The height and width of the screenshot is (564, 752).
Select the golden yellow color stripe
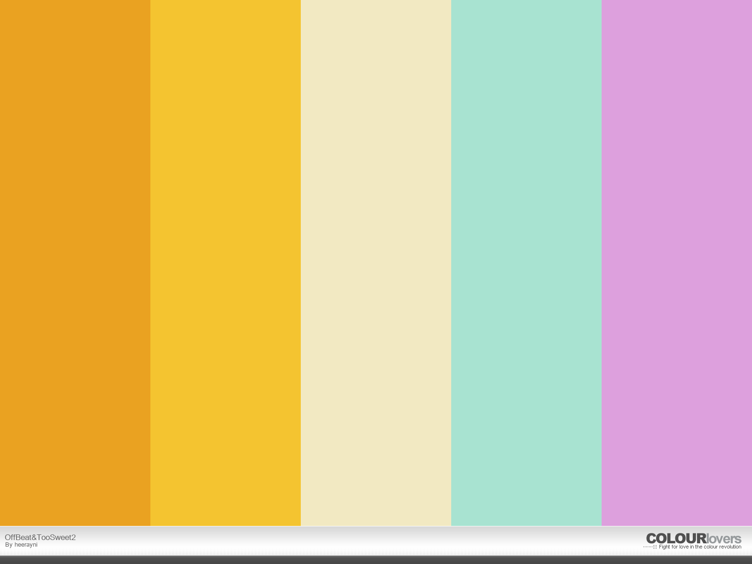226,263
